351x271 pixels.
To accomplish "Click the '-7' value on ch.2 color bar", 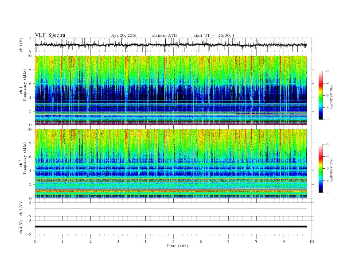I will click(327, 193).
